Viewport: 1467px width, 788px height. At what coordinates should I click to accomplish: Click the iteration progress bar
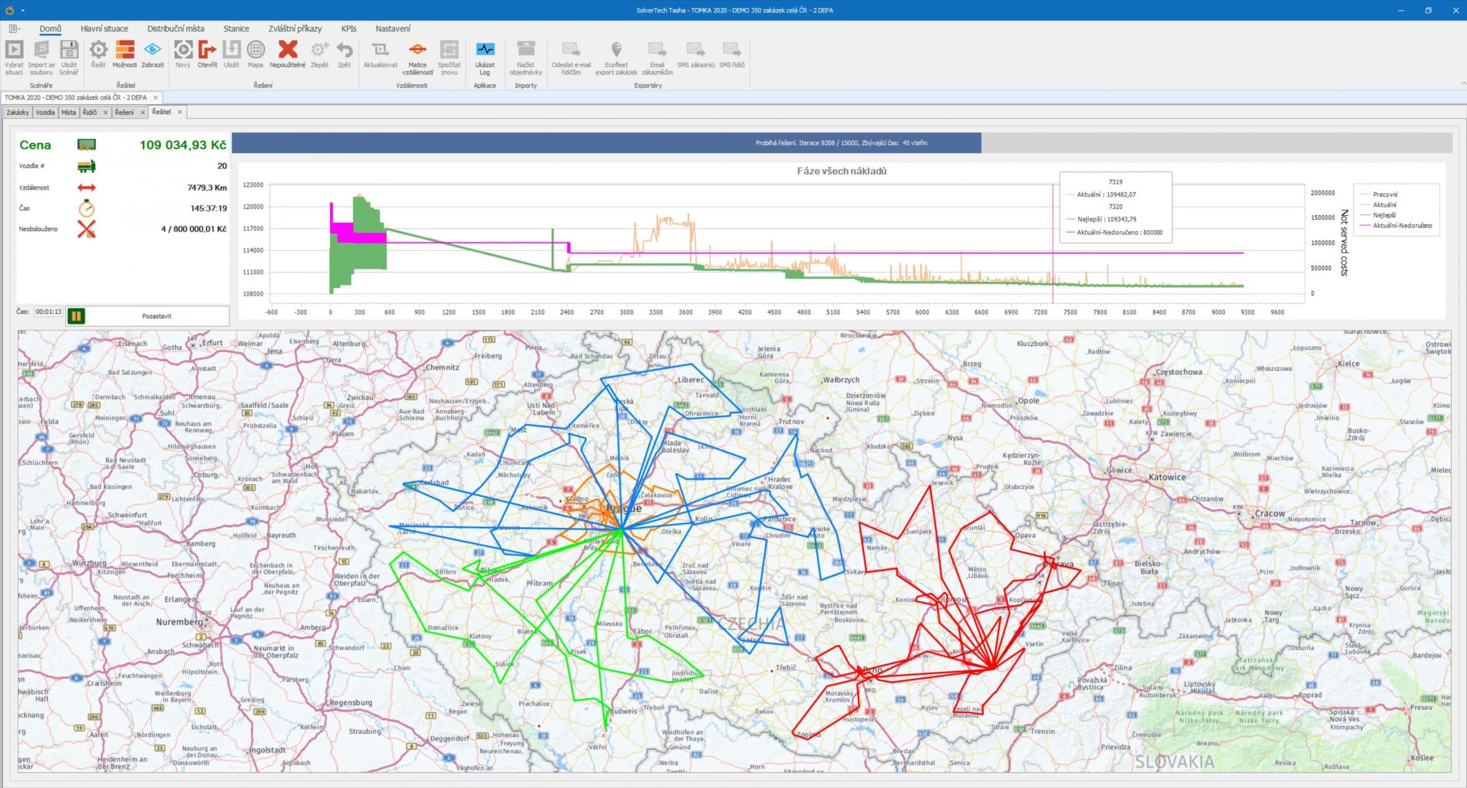coord(841,143)
